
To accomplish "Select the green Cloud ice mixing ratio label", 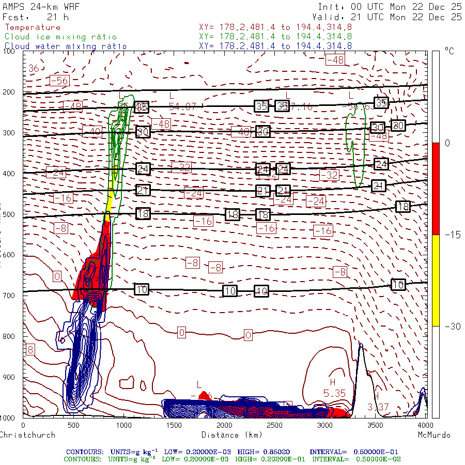I will [60, 37].
